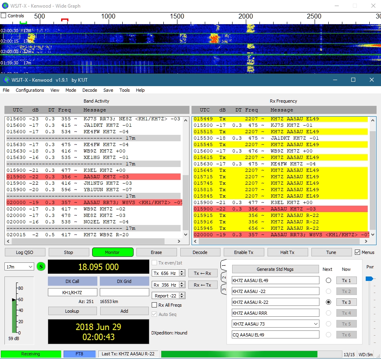Switch to message tab 3
381x359 pixels.
click(x=224, y=289)
